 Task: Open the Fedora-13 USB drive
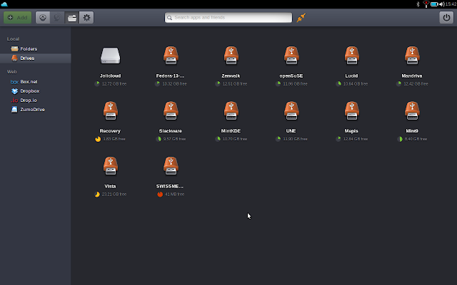tap(170, 56)
